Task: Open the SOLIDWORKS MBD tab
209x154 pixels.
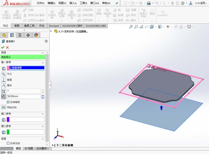Action: click(96, 26)
